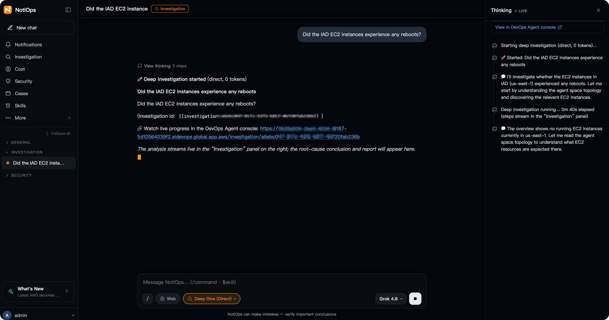The height and width of the screenshot is (320, 609).
Task: Toggle View thinking 5 steps
Action: [162, 66]
